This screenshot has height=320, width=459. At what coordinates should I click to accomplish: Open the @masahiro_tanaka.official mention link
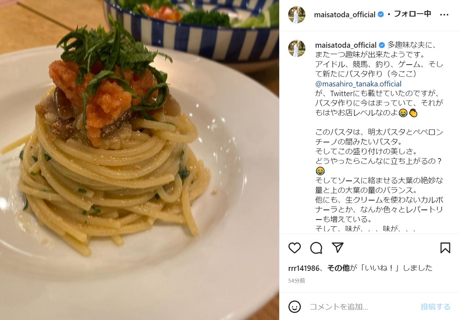(358, 84)
